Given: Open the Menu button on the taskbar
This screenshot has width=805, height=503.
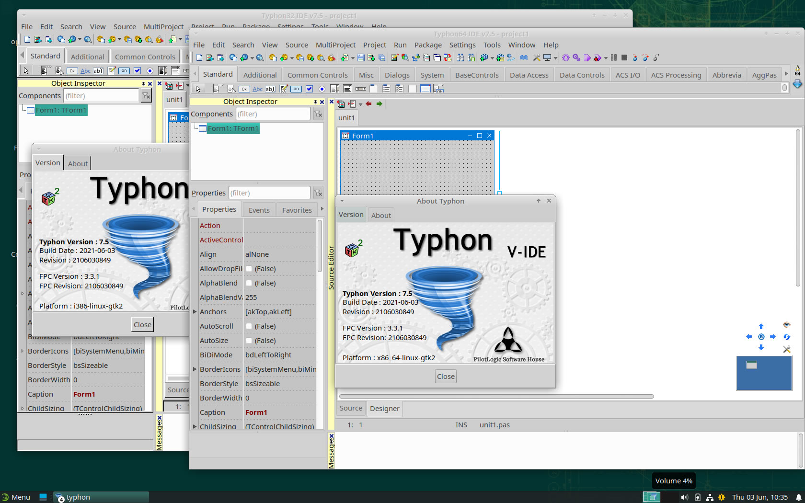Looking at the screenshot, I should [x=16, y=497].
